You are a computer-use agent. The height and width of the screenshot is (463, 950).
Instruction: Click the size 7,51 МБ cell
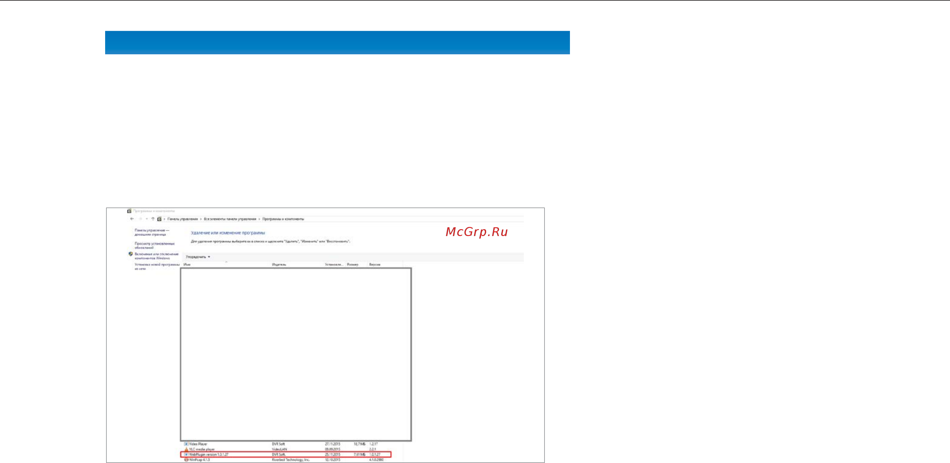360,455
